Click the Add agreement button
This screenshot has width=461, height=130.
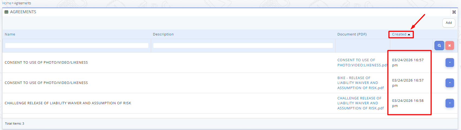[449, 23]
